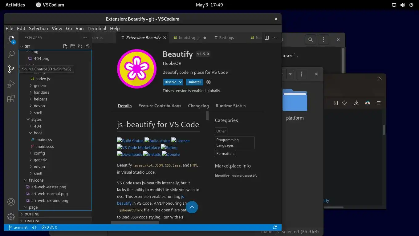
Task: Open three-dot menu in terminal window header
Action: (x=323, y=40)
